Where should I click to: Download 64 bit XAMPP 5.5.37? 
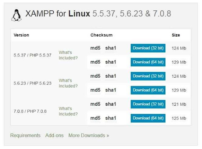(148, 62)
